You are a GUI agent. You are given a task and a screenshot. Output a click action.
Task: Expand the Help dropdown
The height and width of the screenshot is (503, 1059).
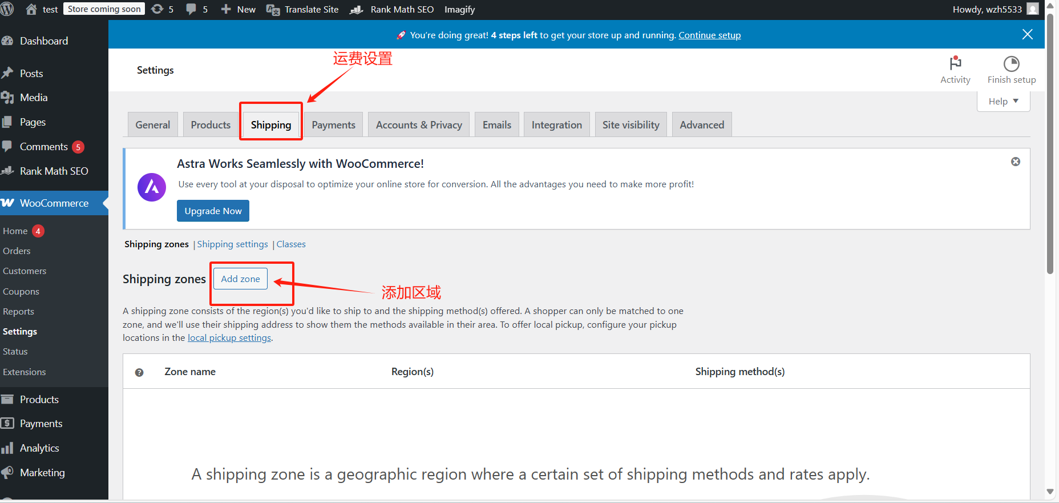click(x=1003, y=101)
